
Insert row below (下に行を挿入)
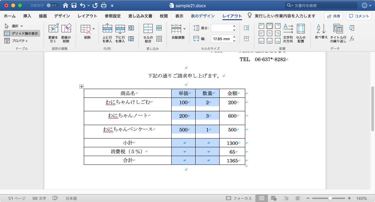120,33
